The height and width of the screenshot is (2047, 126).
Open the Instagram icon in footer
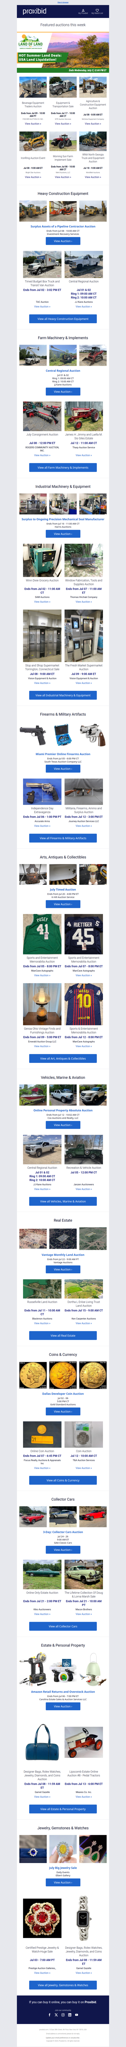pos(63,2015)
